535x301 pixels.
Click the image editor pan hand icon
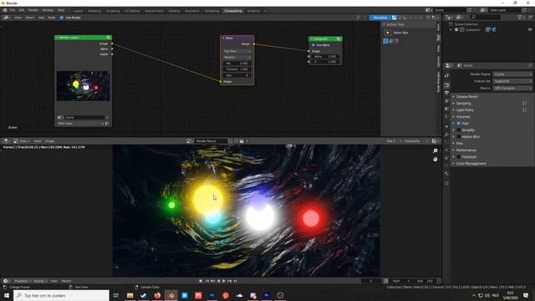(436, 159)
